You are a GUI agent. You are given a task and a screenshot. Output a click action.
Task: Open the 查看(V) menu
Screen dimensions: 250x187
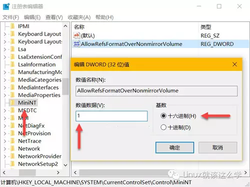[54, 17]
